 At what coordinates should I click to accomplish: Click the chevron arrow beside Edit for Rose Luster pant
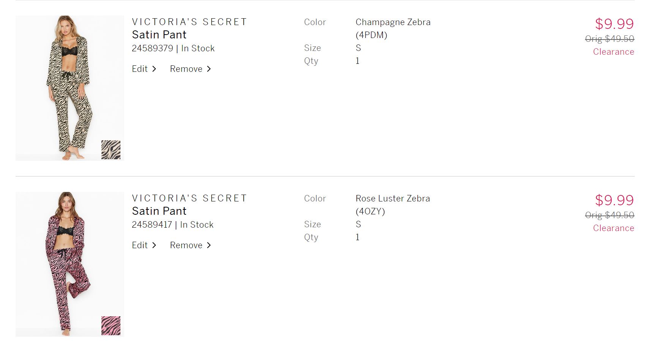coord(154,245)
